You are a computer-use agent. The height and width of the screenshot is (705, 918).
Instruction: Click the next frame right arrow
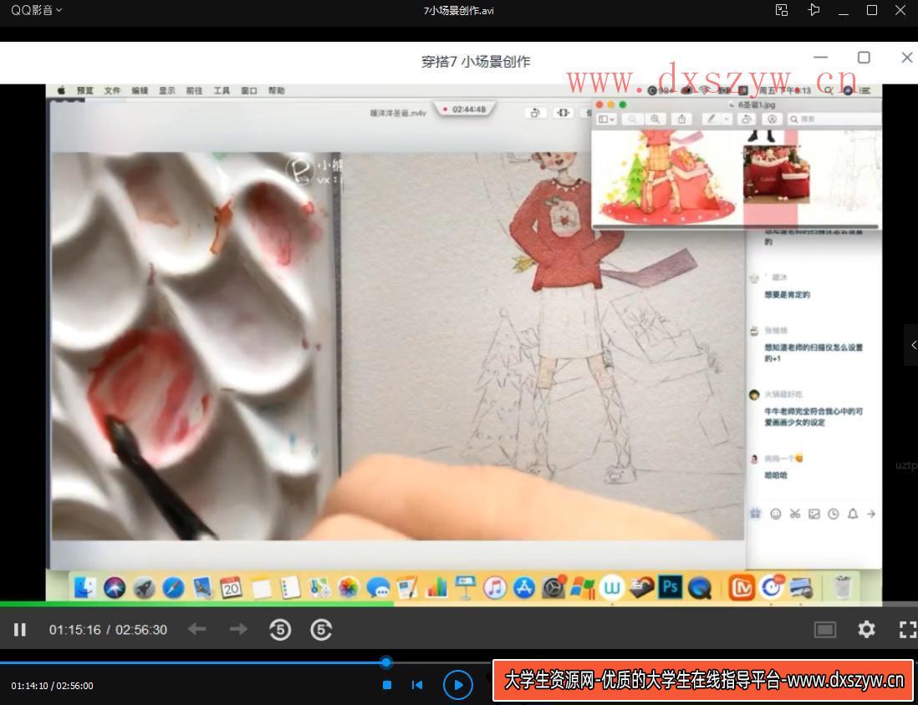click(237, 629)
